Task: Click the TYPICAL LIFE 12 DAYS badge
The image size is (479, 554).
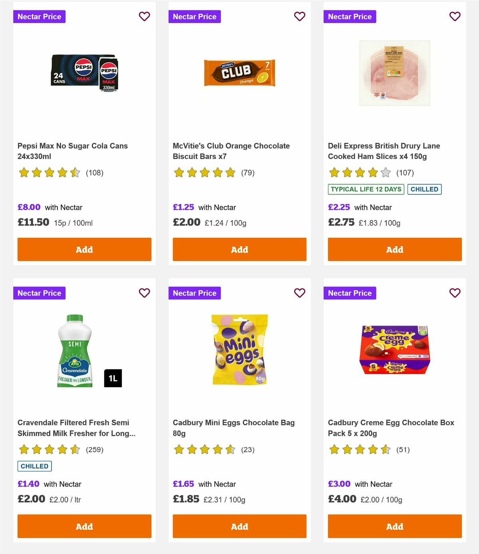Action: coord(366,189)
